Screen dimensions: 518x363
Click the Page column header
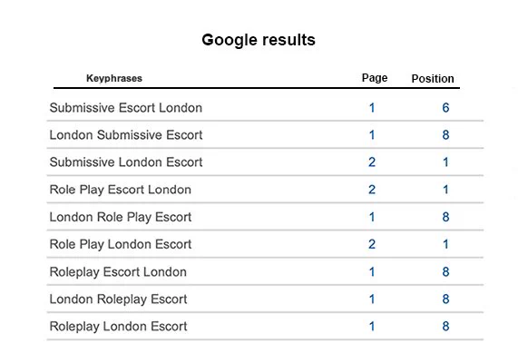375,78
